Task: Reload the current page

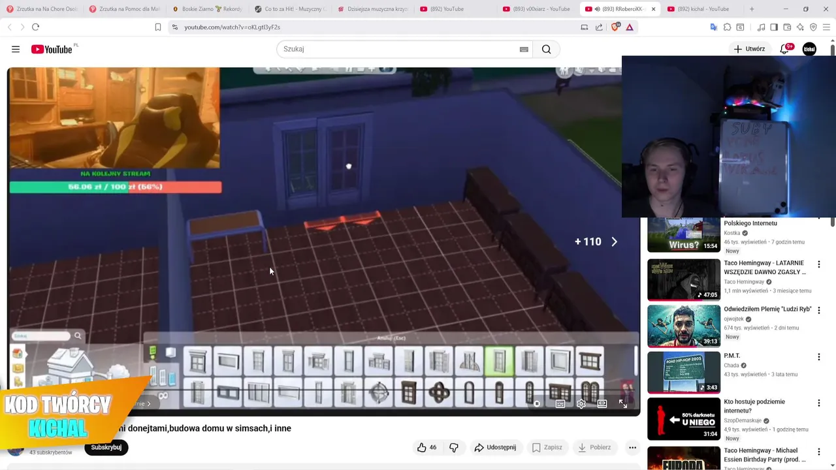Action: 35,27
